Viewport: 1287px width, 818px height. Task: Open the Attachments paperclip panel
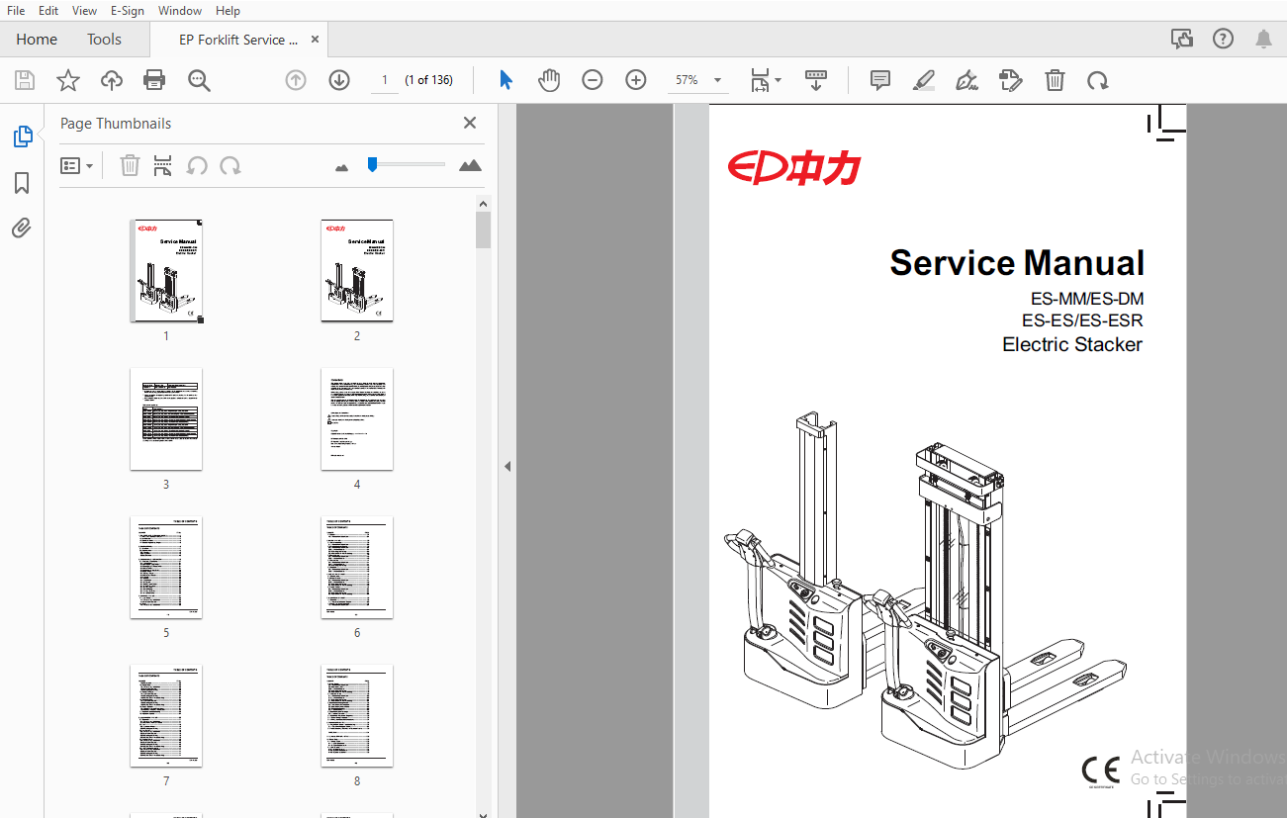point(22,228)
